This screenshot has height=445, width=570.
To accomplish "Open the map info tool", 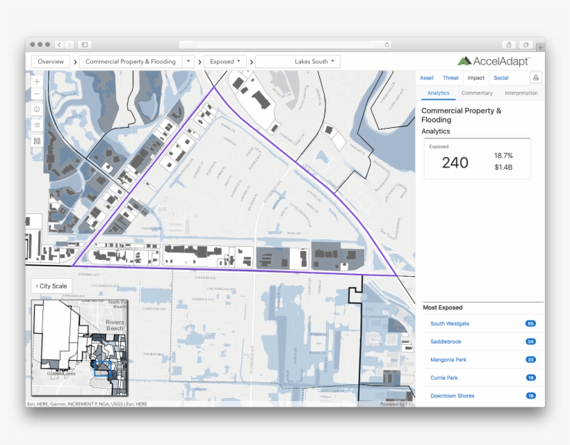I will pyautogui.click(x=36, y=109).
